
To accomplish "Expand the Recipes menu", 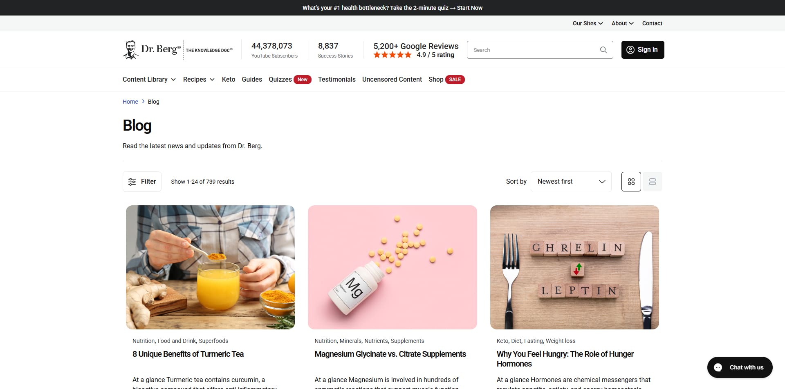I will pyautogui.click(x=199, y=80).
